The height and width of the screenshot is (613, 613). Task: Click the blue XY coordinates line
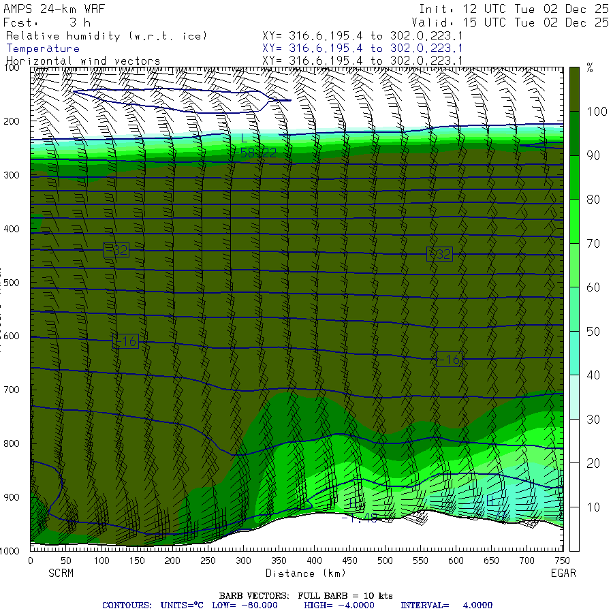(x=362, y=48)
